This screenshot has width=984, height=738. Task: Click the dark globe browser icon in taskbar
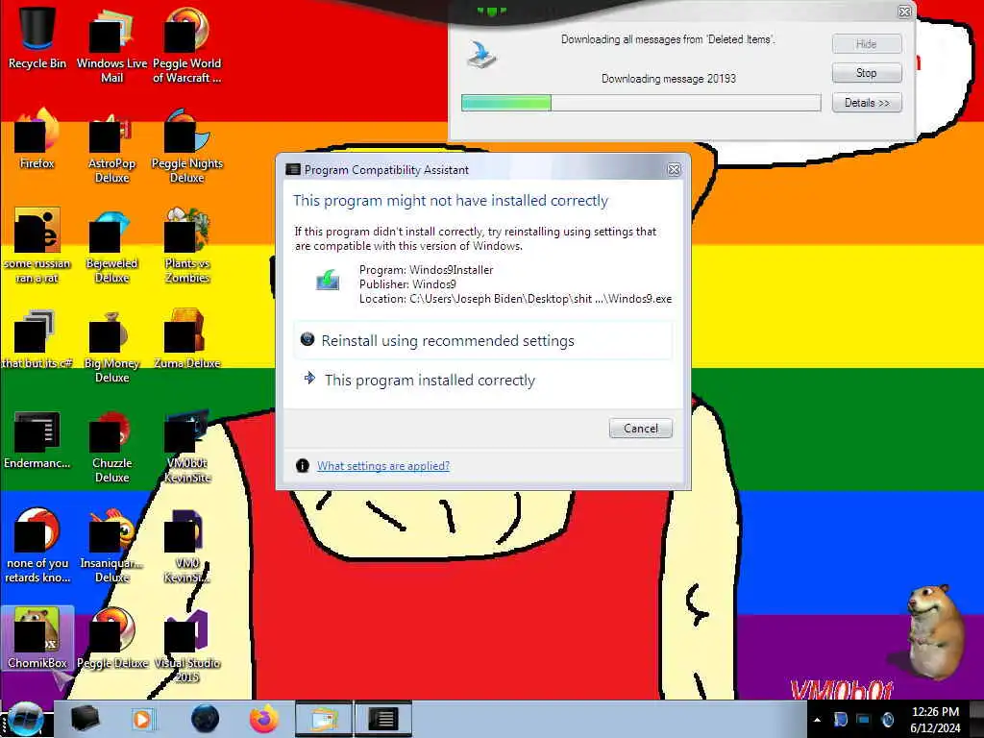tap(205, 719)
